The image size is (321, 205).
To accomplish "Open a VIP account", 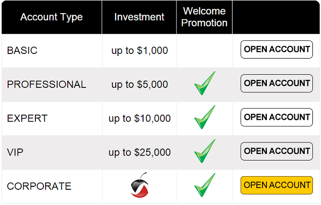I will click(277, 151).
